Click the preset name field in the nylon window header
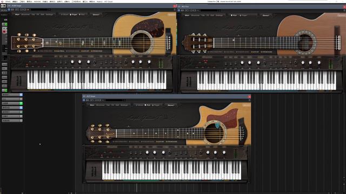This screenshot has height=194, width=346. [209, 10]
